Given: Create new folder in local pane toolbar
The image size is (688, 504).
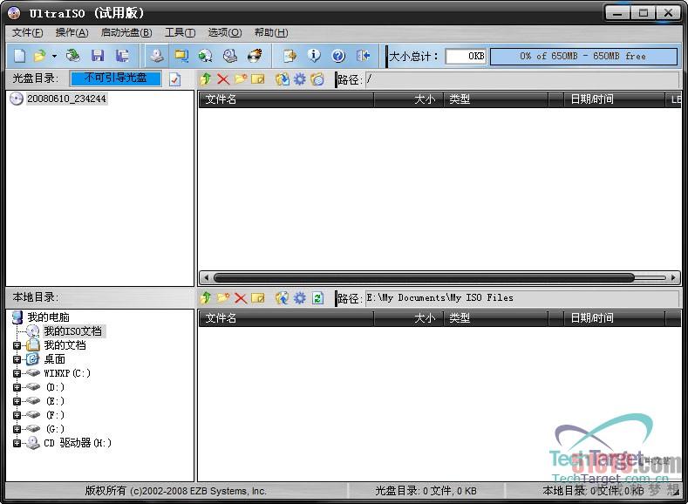Looking at the screenshot, I should 223,298.
